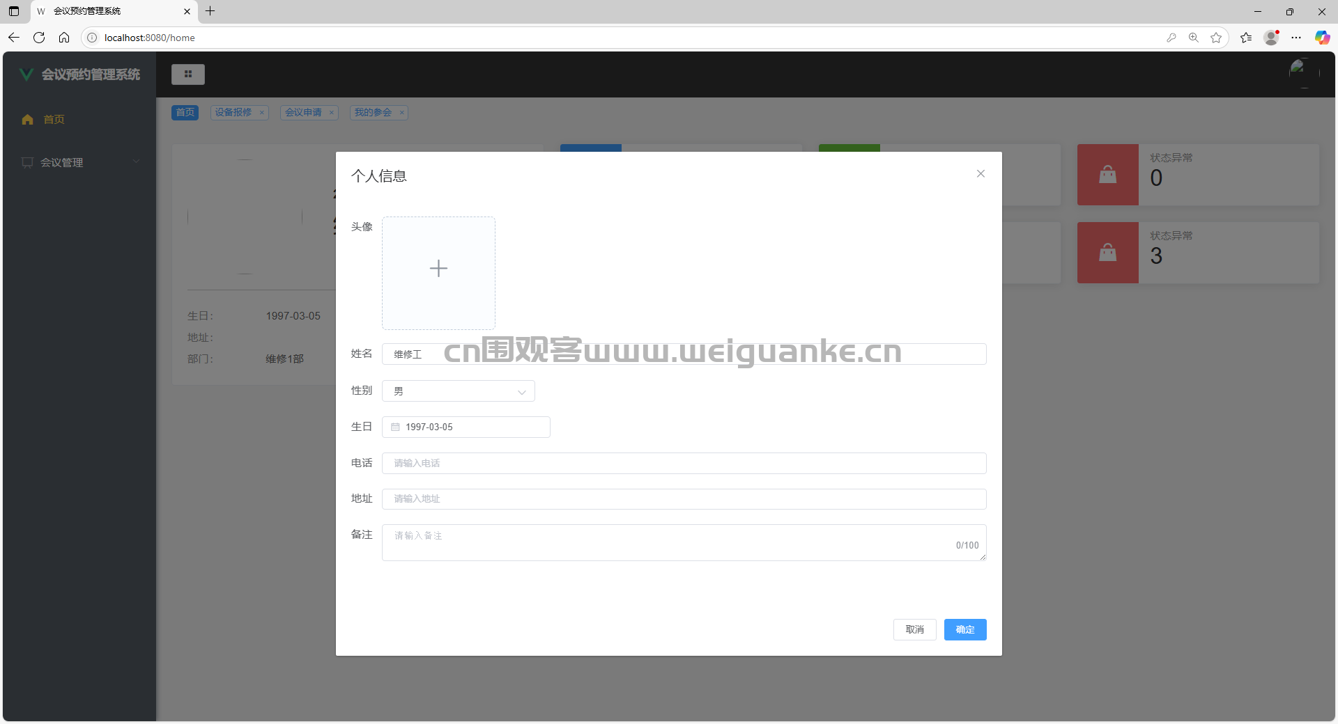Reload the page with the refresh icon
Viewport: 1338px width, 724px height.
point(39,38)
